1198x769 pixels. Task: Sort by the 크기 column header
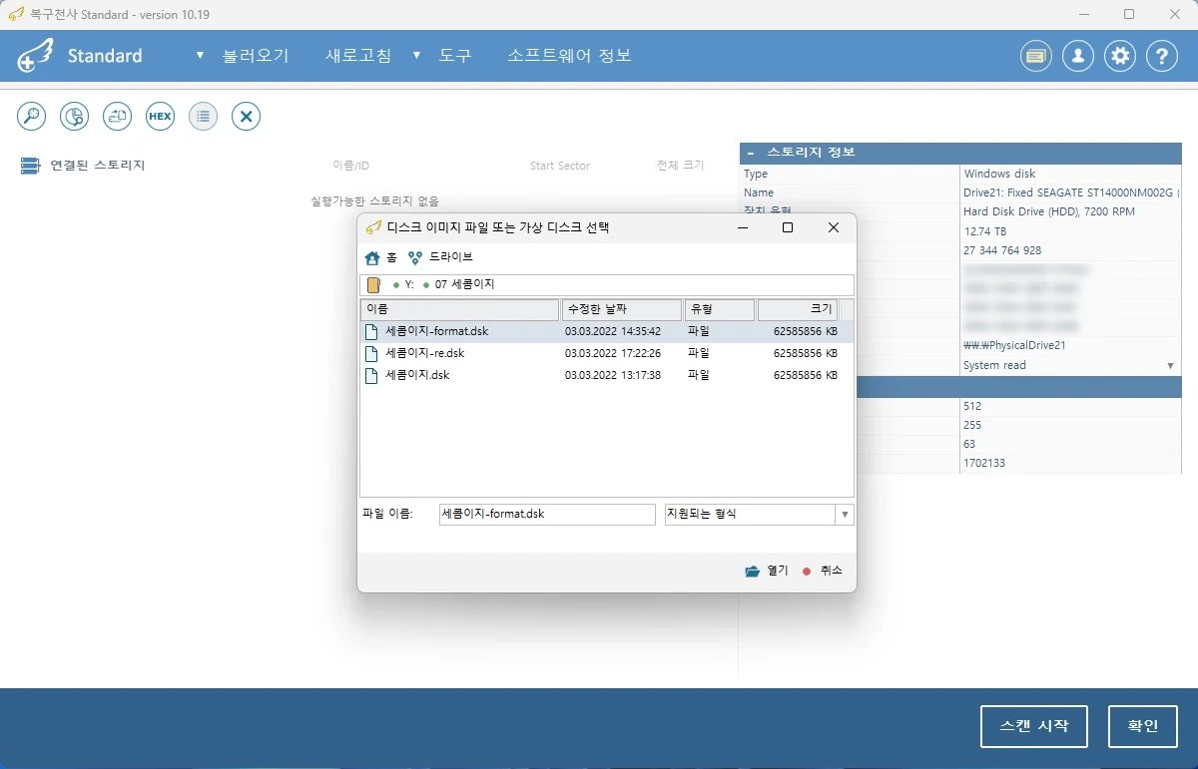(798, 309)
